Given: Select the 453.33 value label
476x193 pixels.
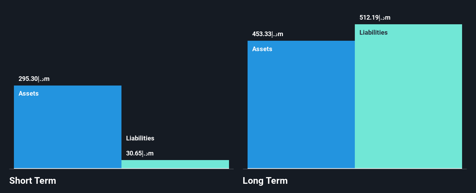Looking at the screenshot, I should tap(268, 34).
